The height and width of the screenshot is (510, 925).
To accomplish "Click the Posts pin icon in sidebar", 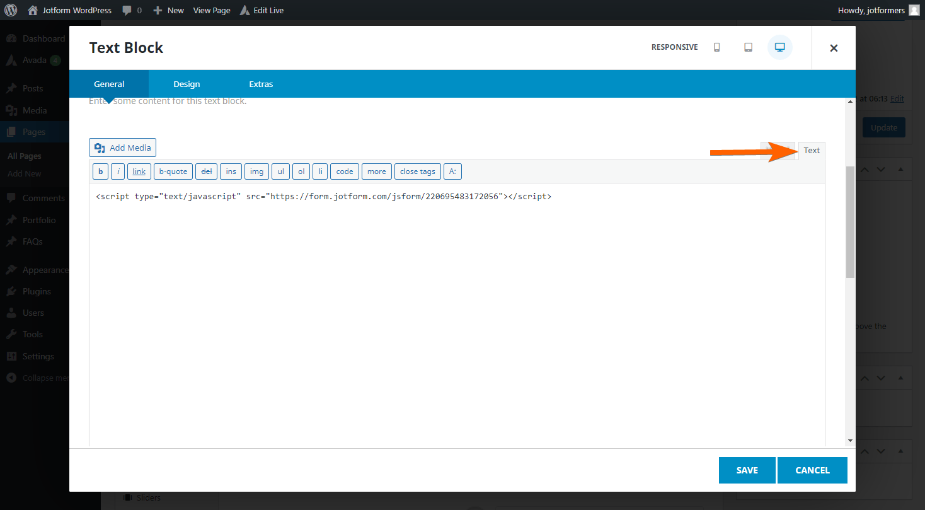I will (11, 88).
